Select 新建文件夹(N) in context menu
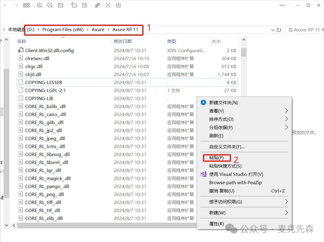Image resolution: width=324 pixels, height=242 pixels. (223, 103)
